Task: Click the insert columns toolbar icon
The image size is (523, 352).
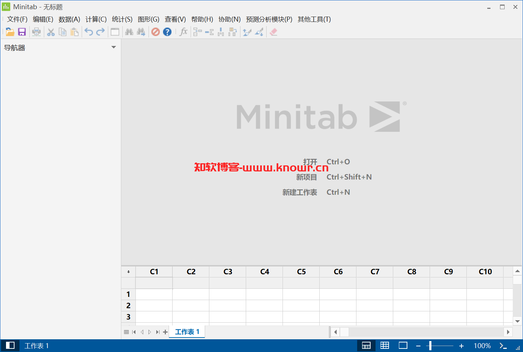Action: click(x=221, y=32)
